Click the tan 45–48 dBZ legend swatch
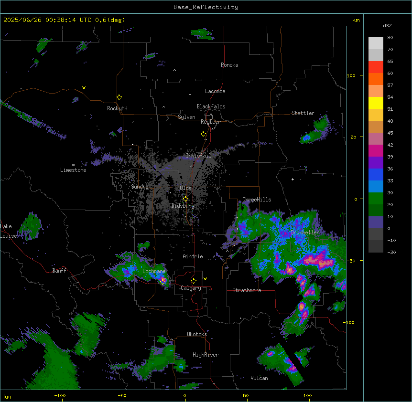 point(376,127)
